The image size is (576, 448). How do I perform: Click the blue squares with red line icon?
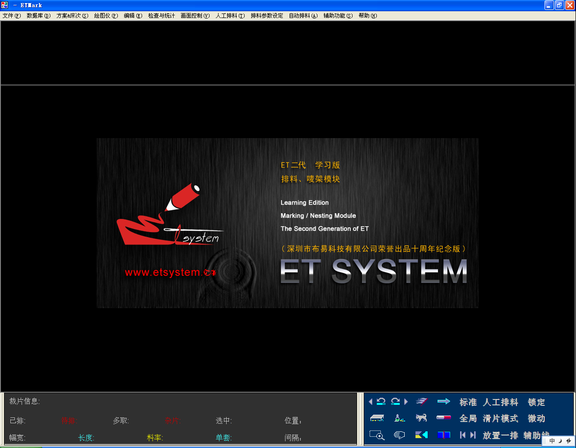click(x=444, y=435)
